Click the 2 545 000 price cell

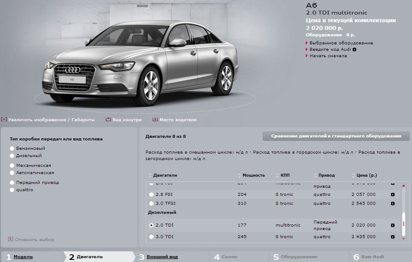pyautogui.click(x=363, y=204)
